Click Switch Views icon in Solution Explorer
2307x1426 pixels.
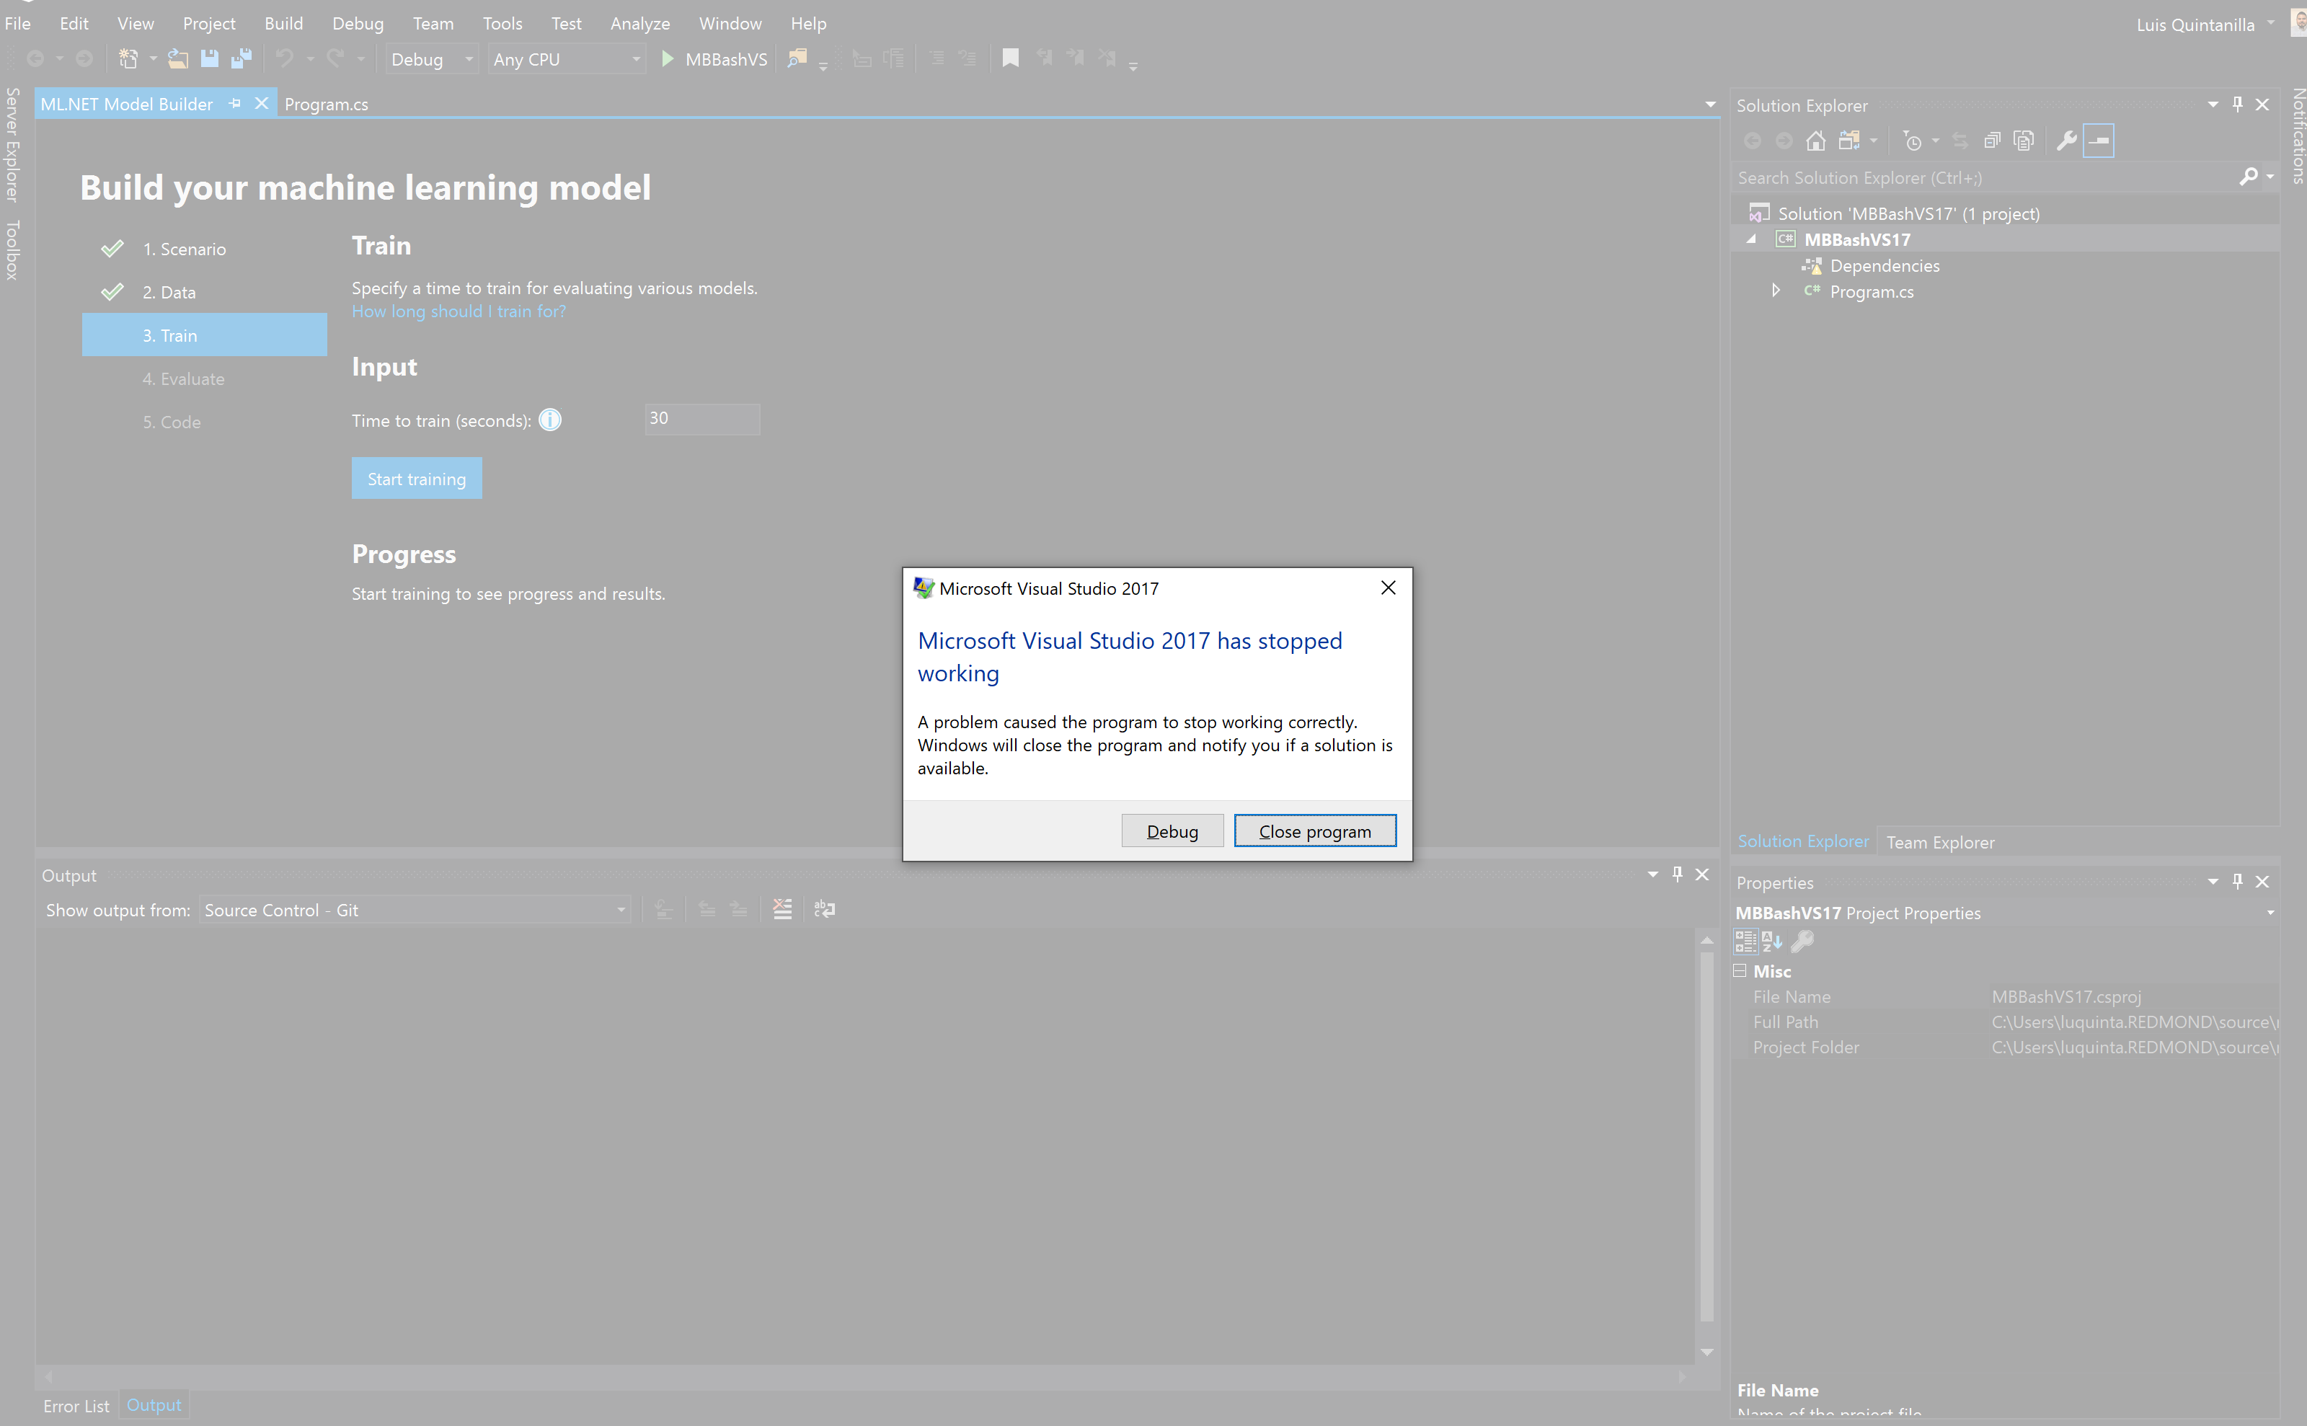1848,141
